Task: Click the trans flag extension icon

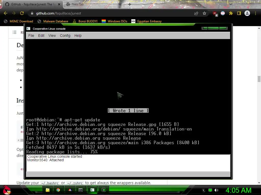Action: click(223, 13)
